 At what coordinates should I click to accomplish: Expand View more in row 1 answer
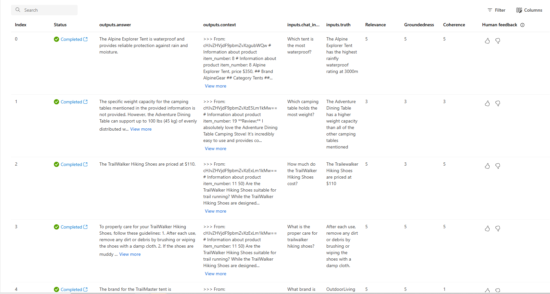pyautogui.click(x=141, y=129)
